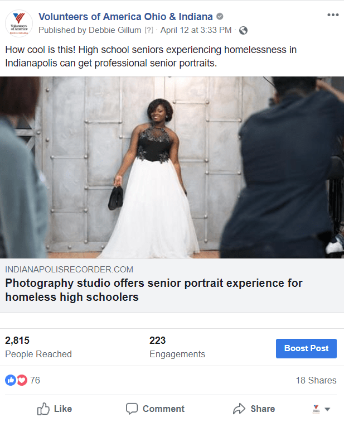Screen dimensions: 344x422
Task: Click the red heart reaction icon
Action: 22,380
